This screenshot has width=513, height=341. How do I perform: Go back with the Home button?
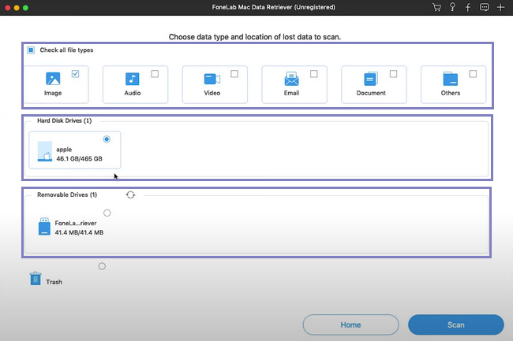point(350,324)
